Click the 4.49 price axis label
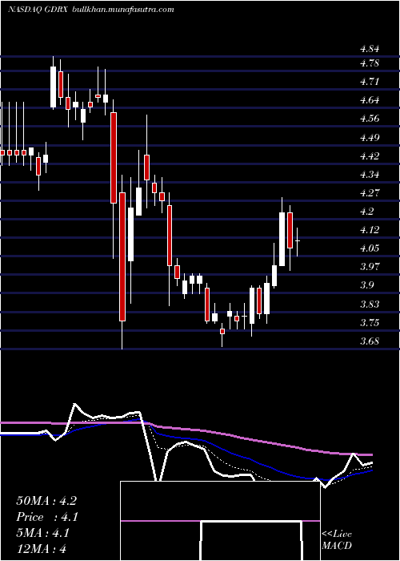Image resolution: width=400 pixels, height=561 pixels. tap(369, 137)
